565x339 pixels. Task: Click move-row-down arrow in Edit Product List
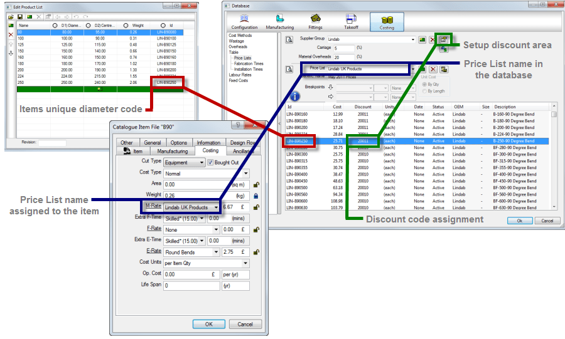click(x=11, y=53)
